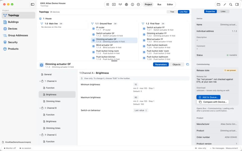
Task: Click the Maximum brightness value field
Action: tap(136, 97)
